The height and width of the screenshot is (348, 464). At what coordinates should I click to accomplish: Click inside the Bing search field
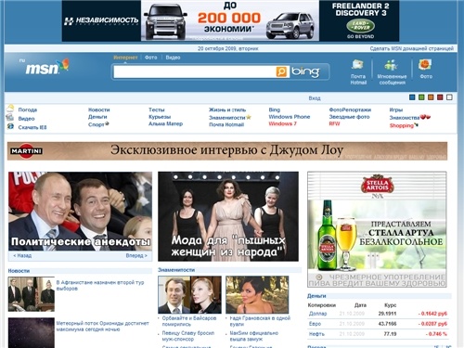click(195, 71)
